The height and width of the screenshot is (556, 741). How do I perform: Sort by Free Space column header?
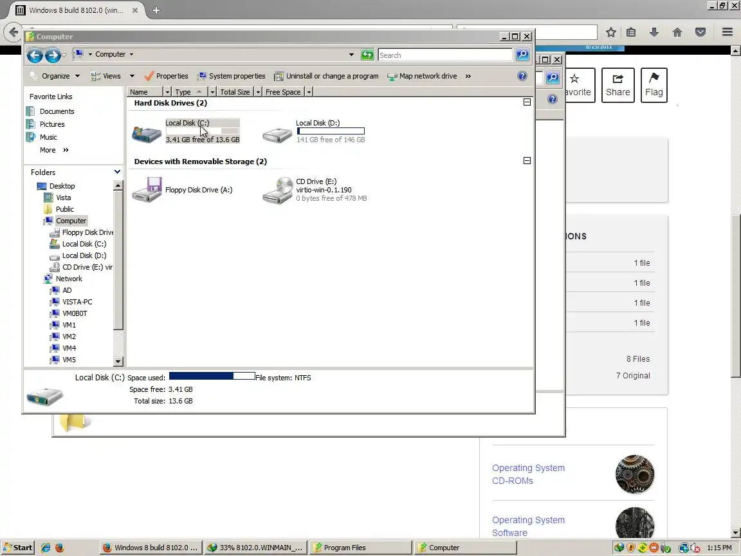(x=284, y=92)
